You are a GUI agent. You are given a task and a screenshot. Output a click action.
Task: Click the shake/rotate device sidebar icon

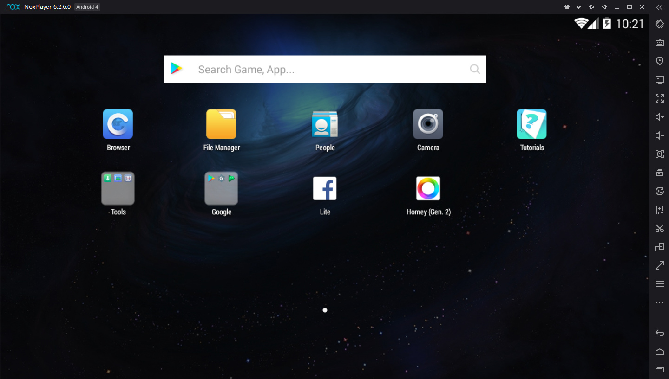click(x=659, y=24)
